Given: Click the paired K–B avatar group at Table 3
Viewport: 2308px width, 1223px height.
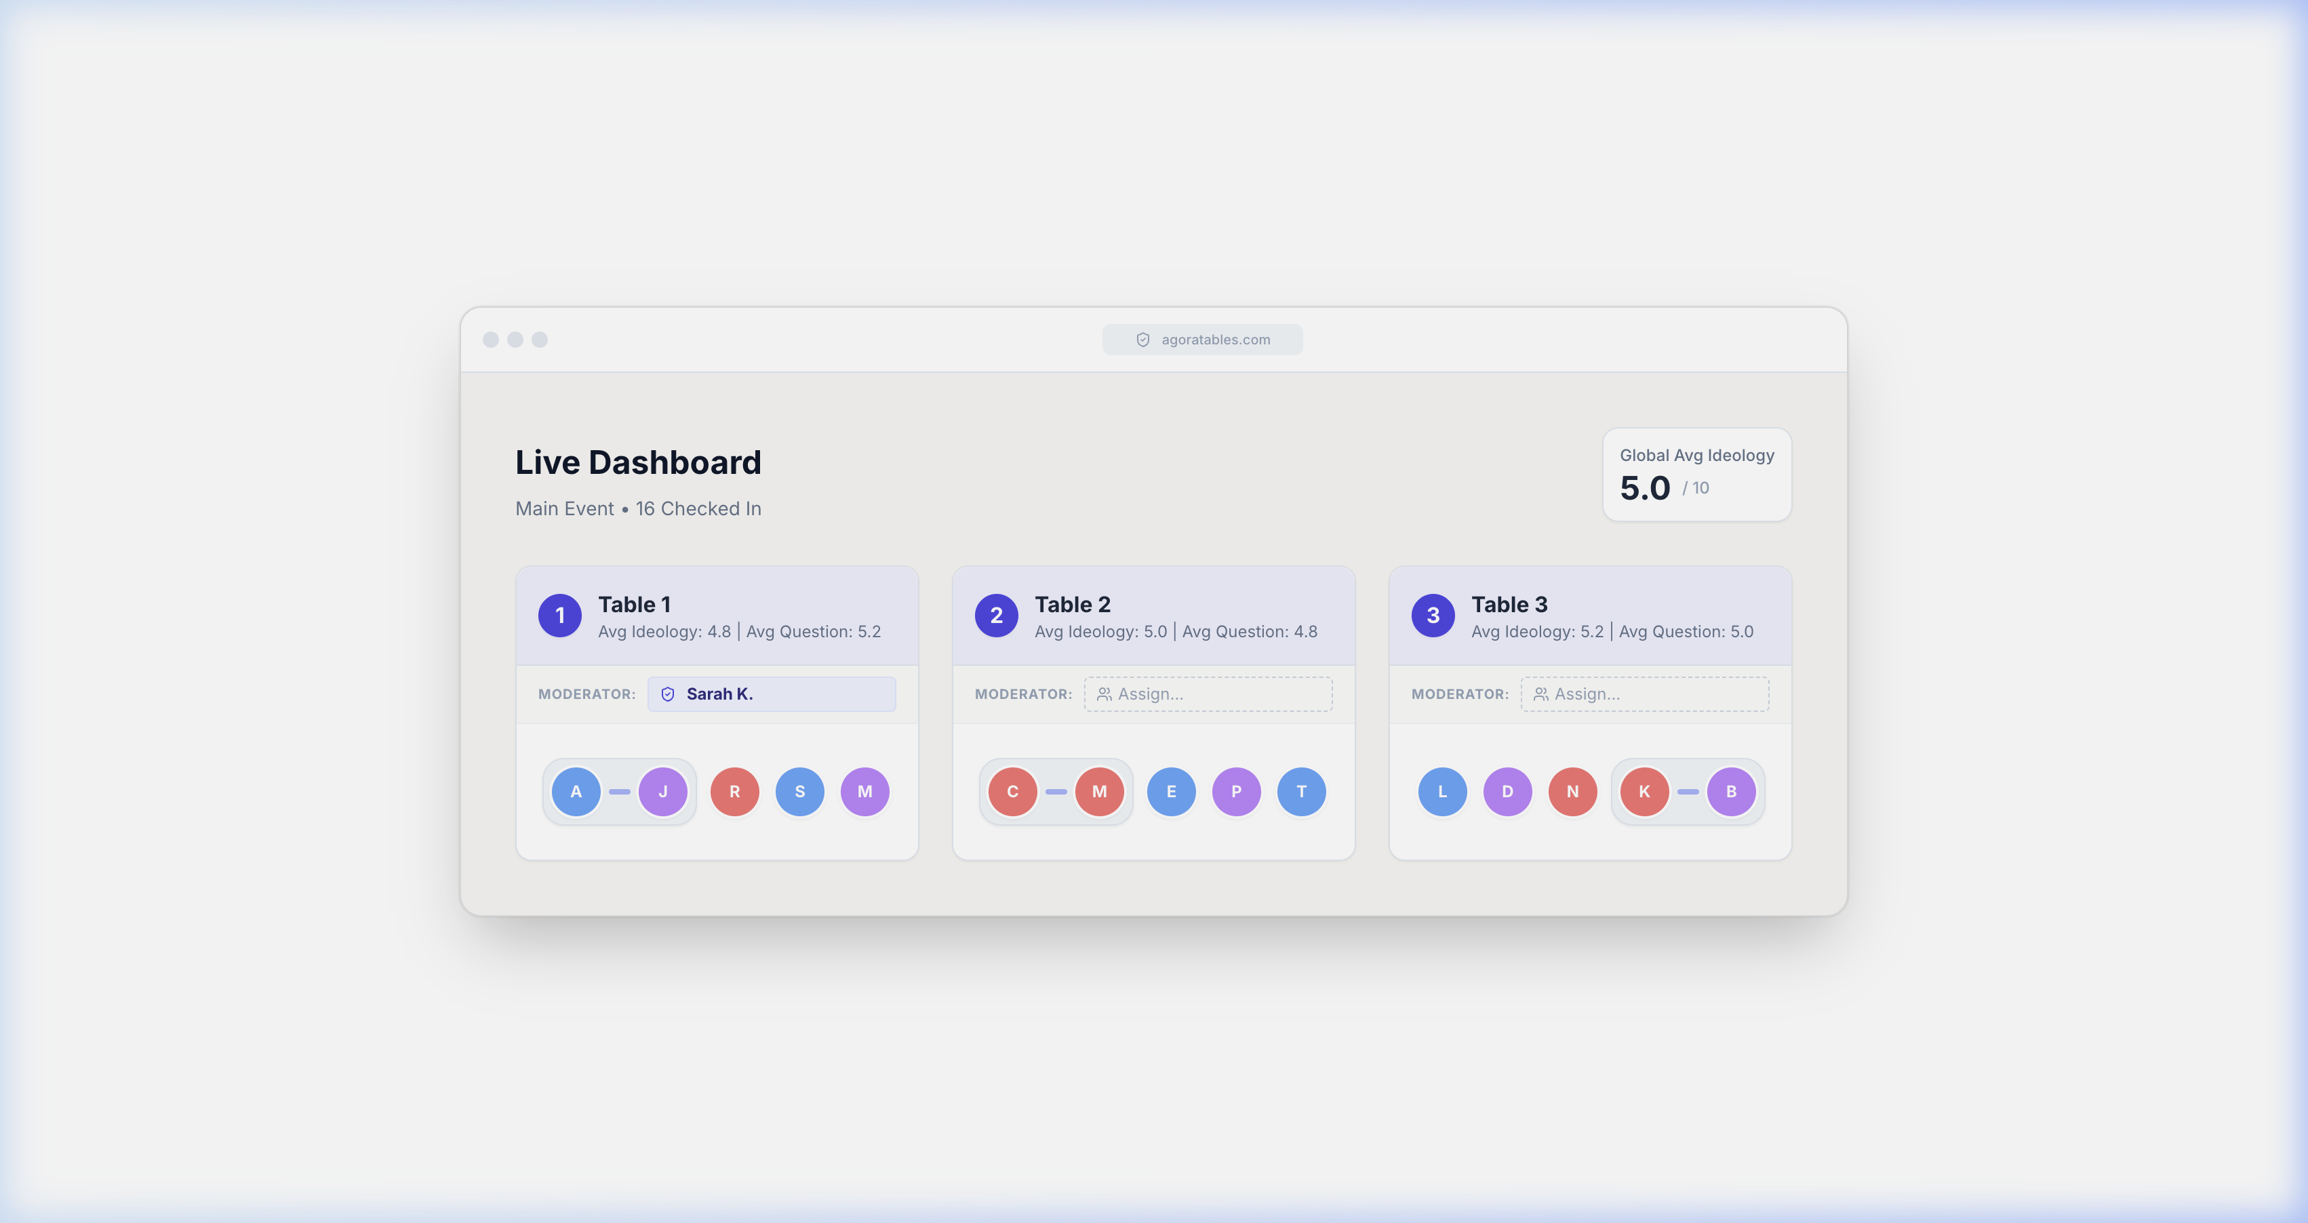Looking at the screenshot, I should coord(1688,791).
